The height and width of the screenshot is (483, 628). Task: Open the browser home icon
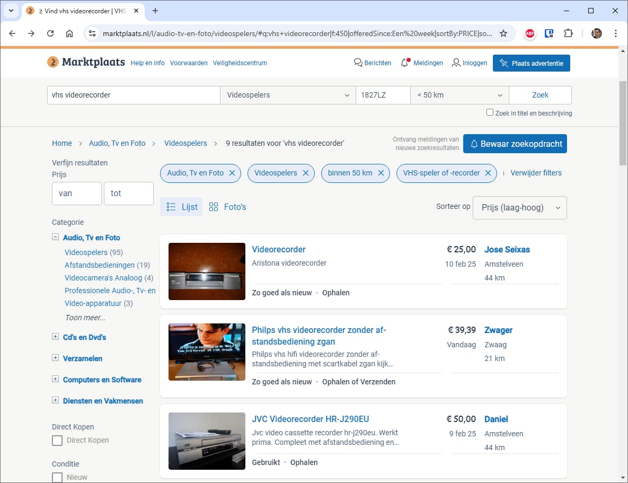click(69, 33)
